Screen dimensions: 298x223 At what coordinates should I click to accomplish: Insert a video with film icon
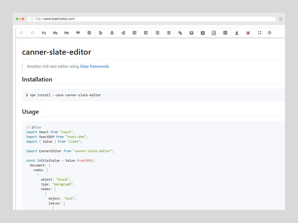pos(203,33)
